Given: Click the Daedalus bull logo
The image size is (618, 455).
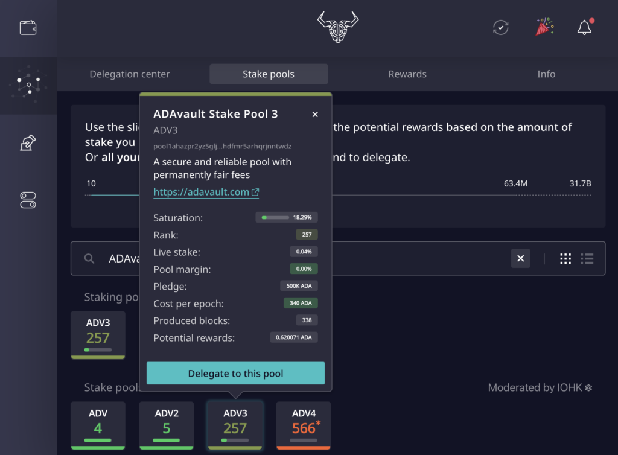Looking at the screenshot, I should [338, 27].
